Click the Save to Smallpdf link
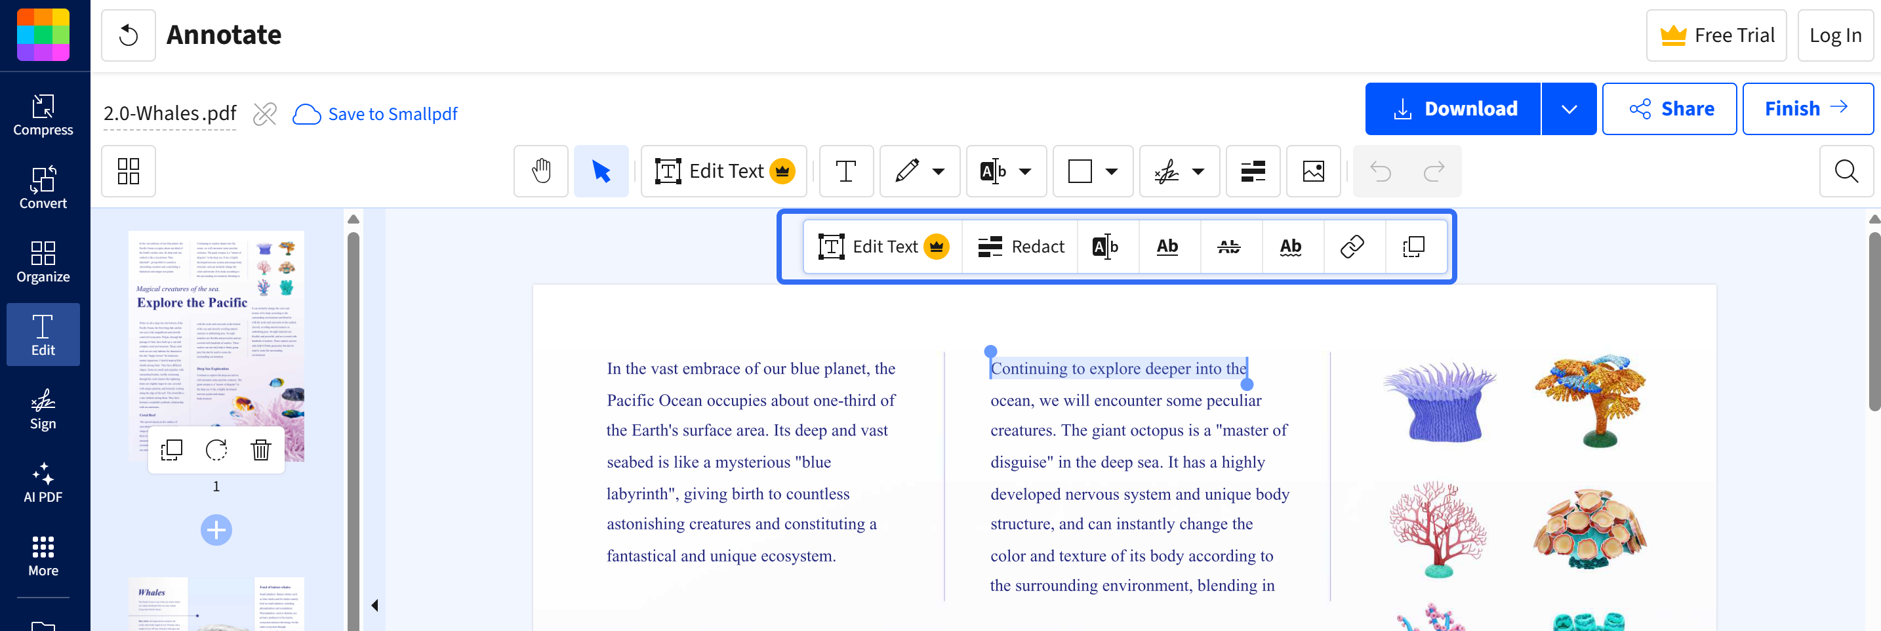 tap(375, 114)
